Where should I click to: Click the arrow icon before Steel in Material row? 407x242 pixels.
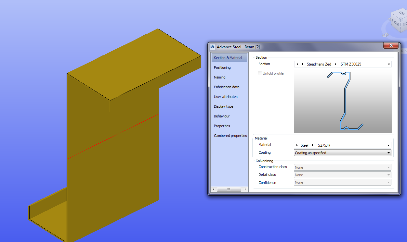coord(297,145)
